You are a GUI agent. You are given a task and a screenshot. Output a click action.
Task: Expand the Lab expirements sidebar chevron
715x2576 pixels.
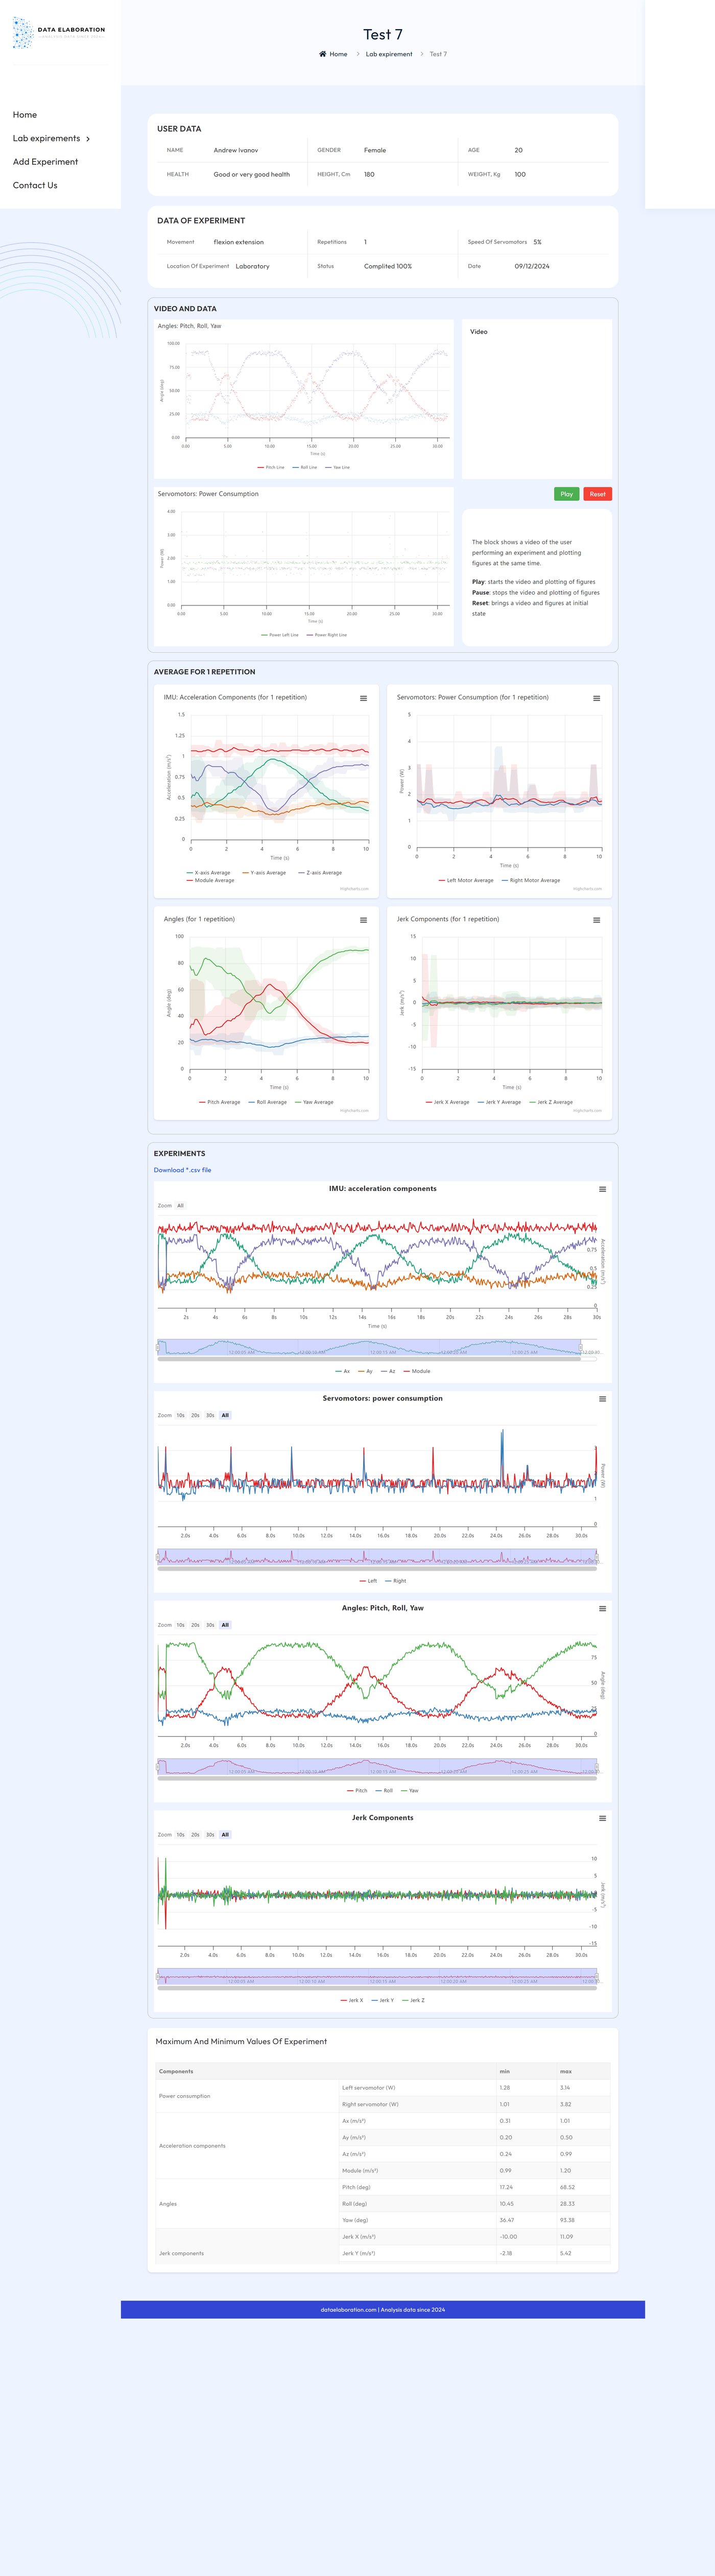coord(88,139)
